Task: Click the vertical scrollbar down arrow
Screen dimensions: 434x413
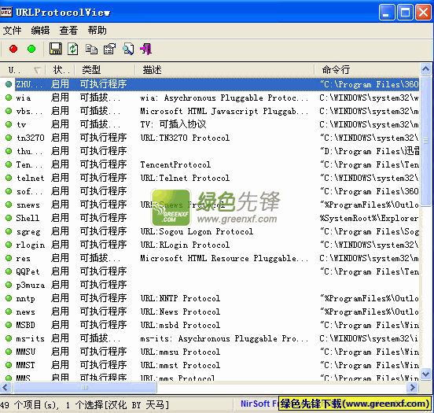Action: (425, 374)
